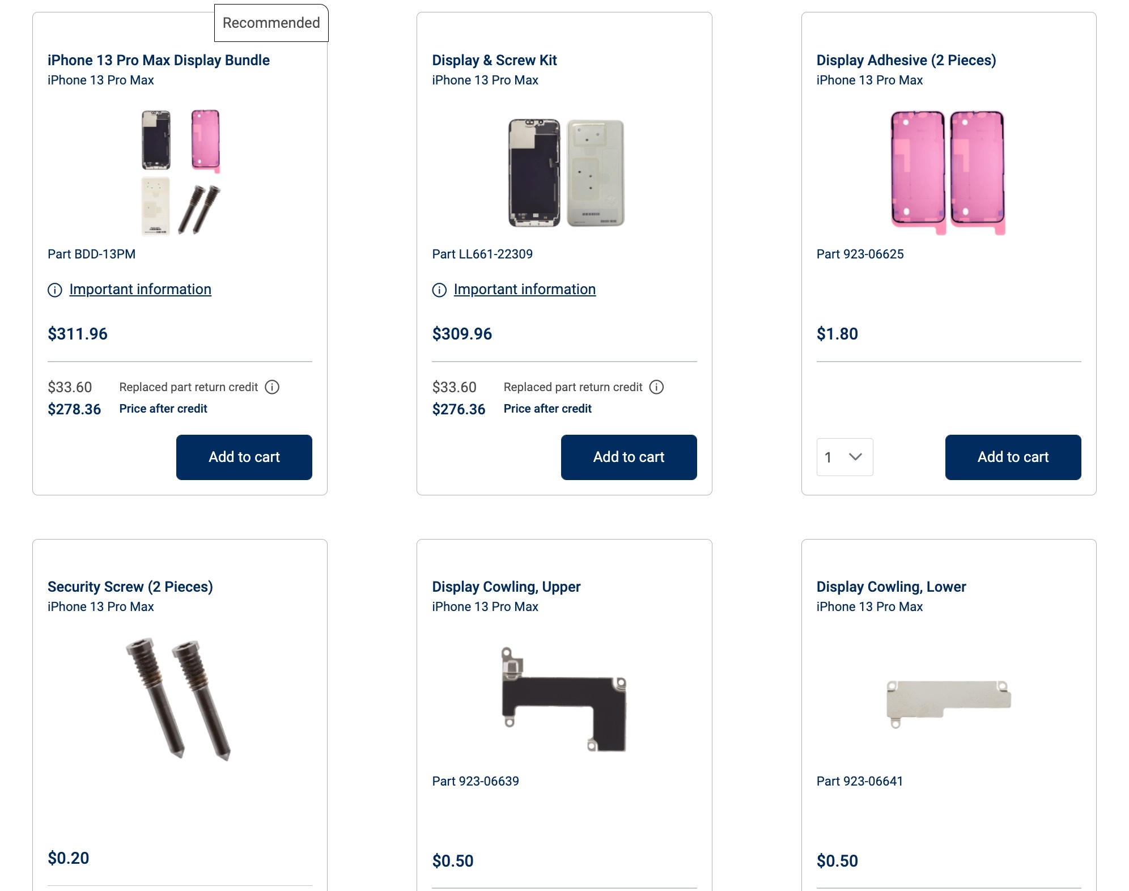Click the pink Display Adhesive product image

tap(948, 172)
